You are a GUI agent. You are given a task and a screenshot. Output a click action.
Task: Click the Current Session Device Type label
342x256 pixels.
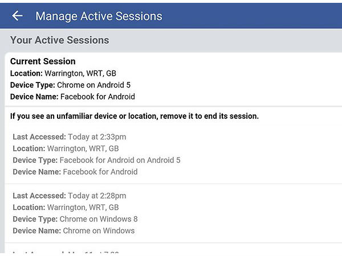point(32,85)
